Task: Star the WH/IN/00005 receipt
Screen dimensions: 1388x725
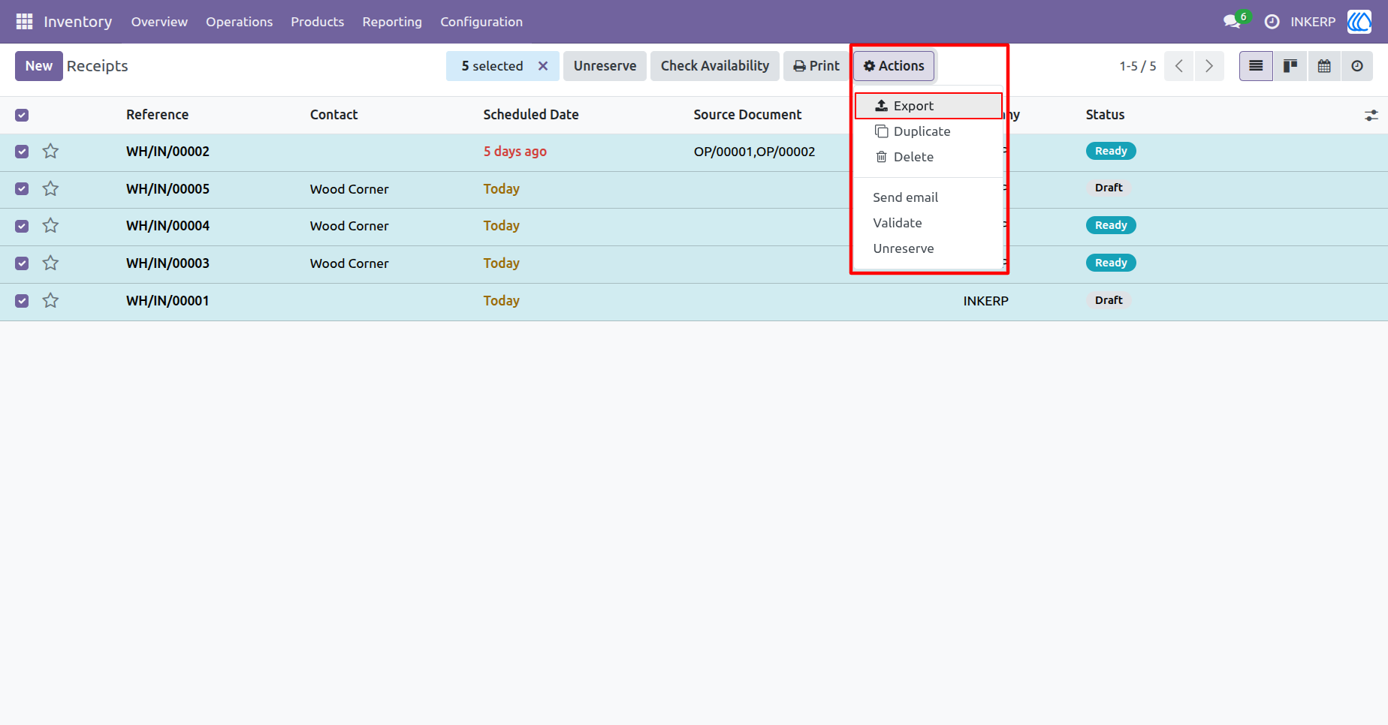Action: click(50, 189)
